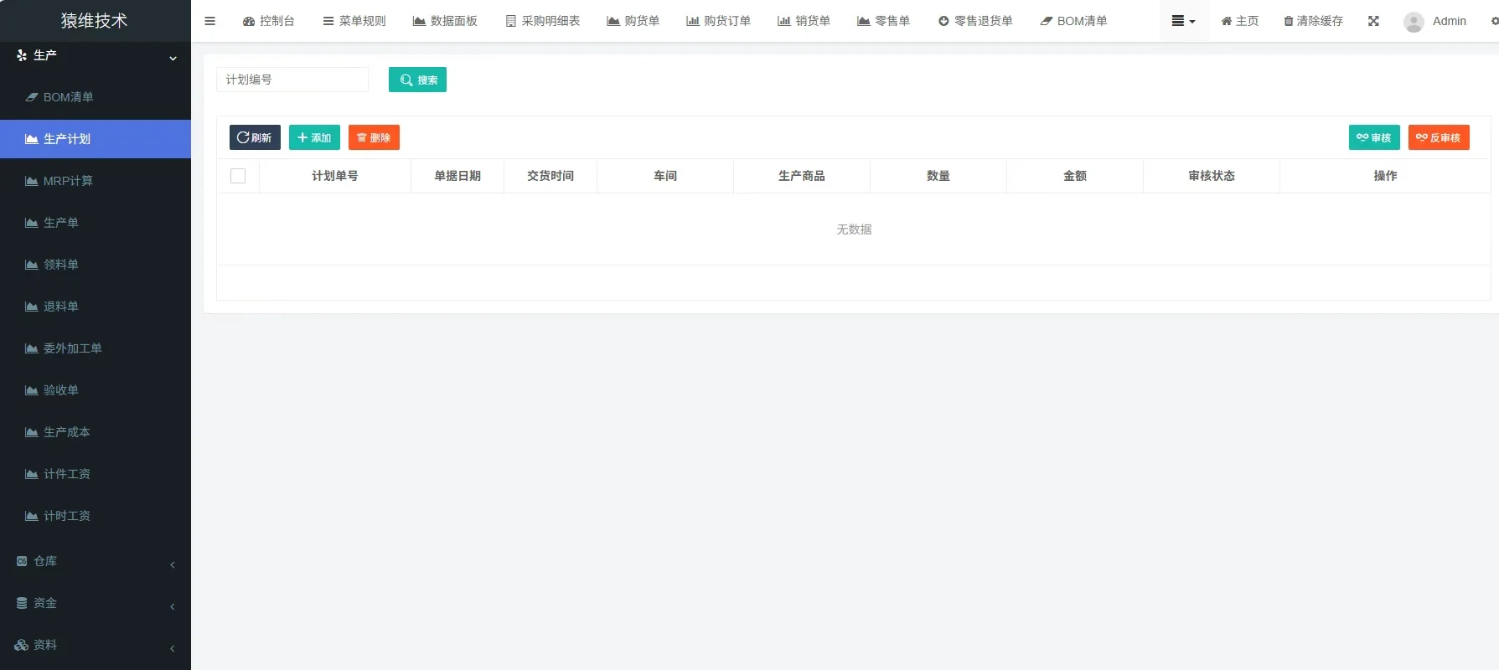This screenshot has width=1499, height=670.
Task: Click the 操作 column header
Action: click(x=1385, y=176)
